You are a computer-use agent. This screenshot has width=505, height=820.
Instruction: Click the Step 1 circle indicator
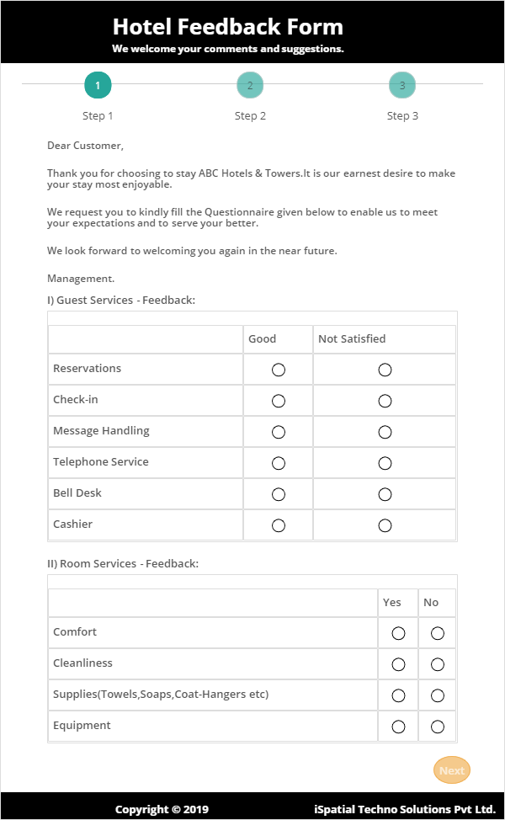[x=98, y=85]
